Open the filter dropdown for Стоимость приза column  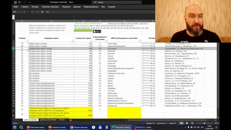[x=91, y=41]
